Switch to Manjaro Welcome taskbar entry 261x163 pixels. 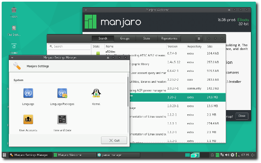tap(74, 155)
